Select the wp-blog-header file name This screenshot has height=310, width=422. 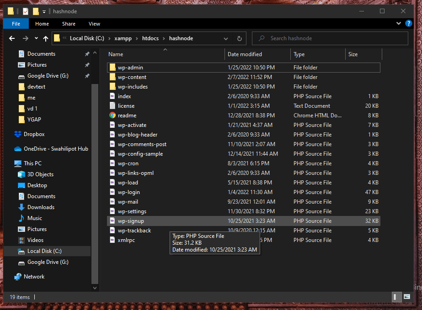138,135
